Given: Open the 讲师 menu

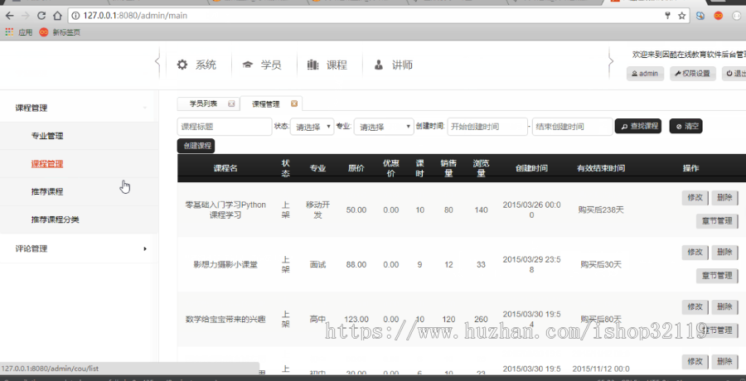Looking at the screenshot, I should [393, 65].
